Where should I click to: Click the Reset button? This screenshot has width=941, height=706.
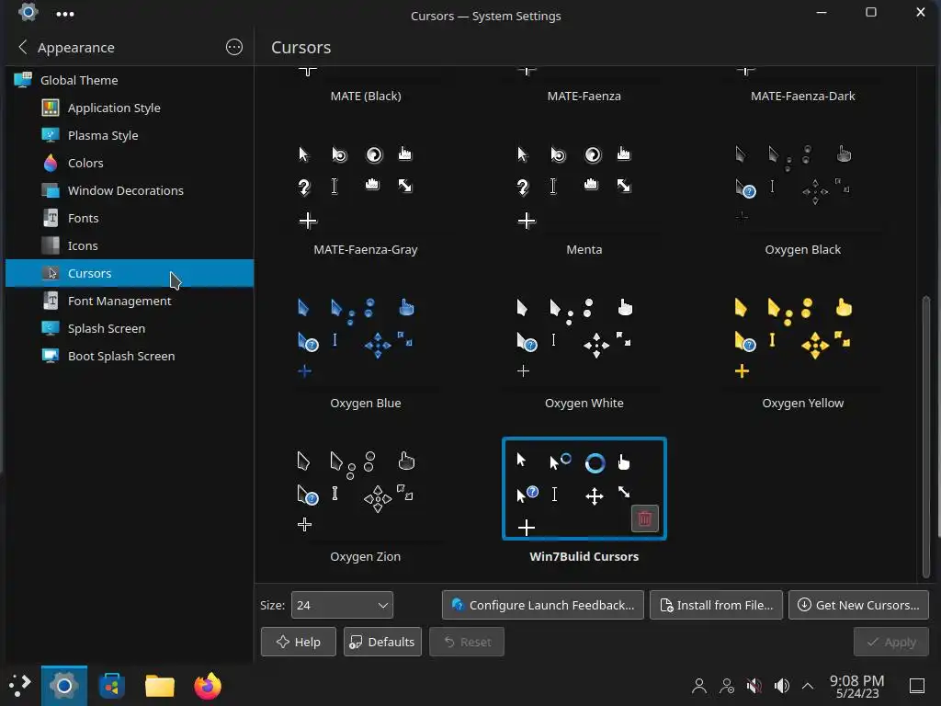pos(467,642)
